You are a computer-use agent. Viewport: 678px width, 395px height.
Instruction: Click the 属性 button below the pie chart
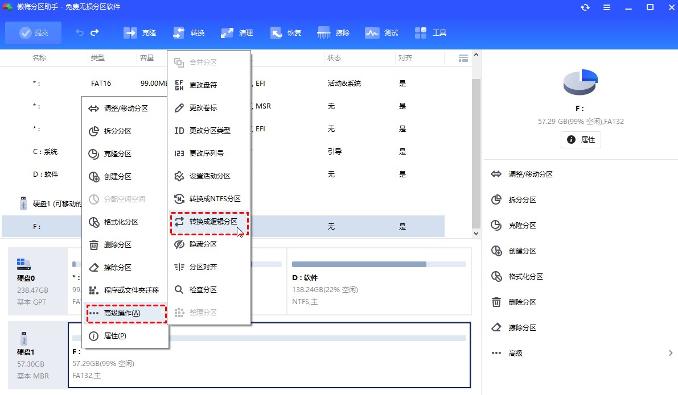[x=581, y=139]
